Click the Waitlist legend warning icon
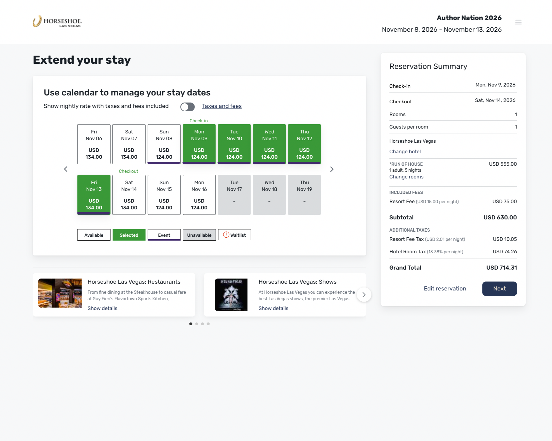The height and width of the screenshot is (441, 552). point(226,235)
